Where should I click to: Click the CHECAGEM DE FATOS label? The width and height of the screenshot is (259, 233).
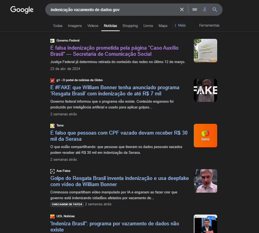tap(67, 205)
